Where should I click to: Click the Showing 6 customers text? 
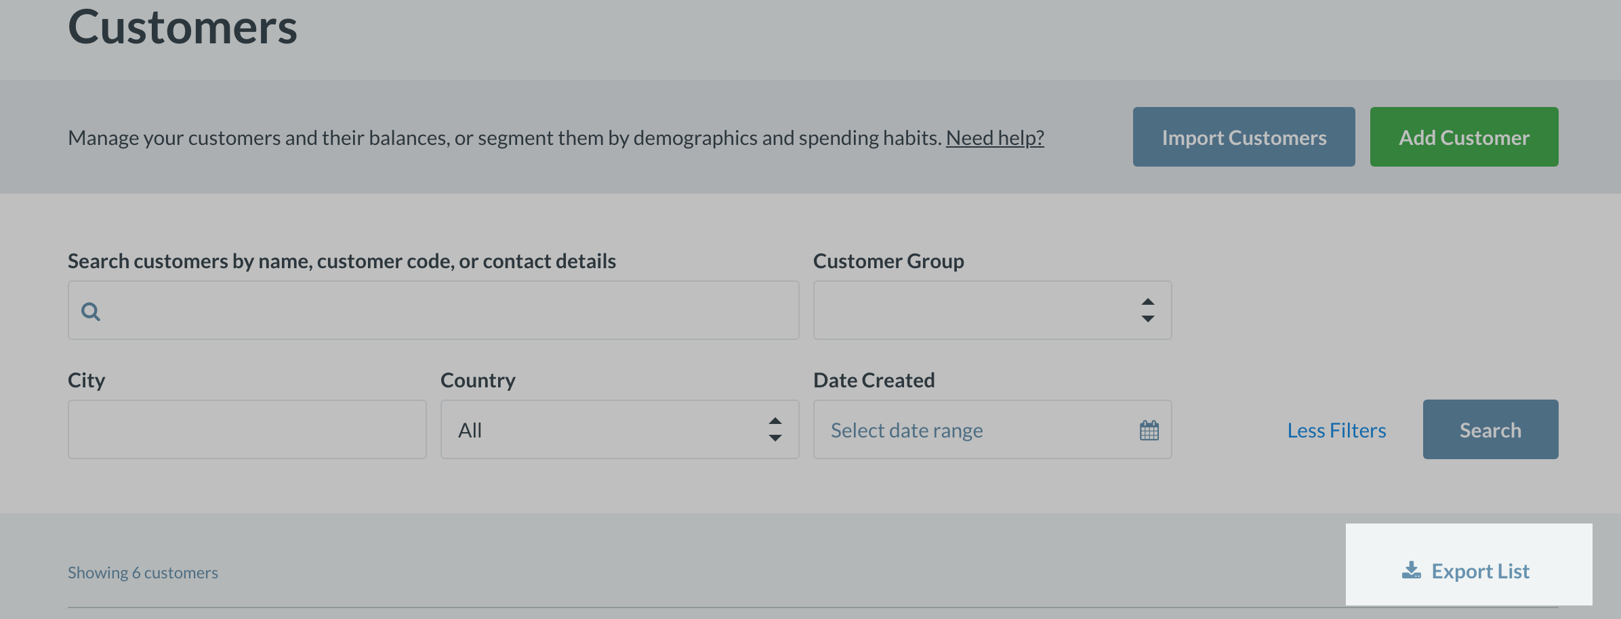point(143,572)
